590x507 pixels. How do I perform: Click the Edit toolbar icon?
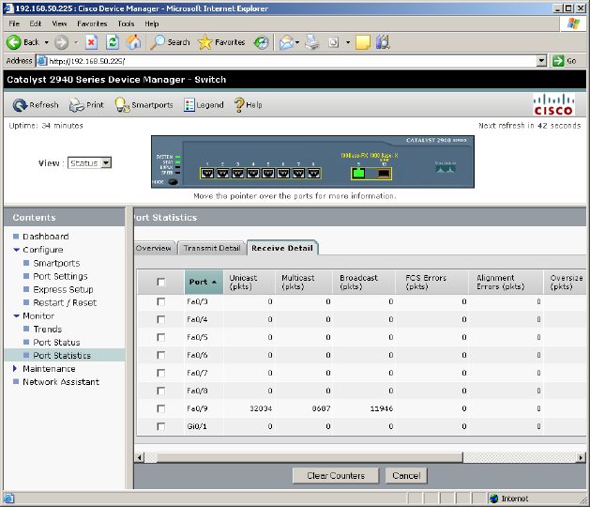pyautogui.click(x=333, y=42)
